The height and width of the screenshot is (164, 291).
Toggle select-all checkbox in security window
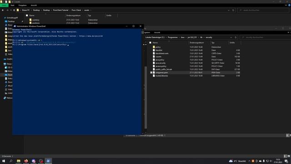(151, 43)
